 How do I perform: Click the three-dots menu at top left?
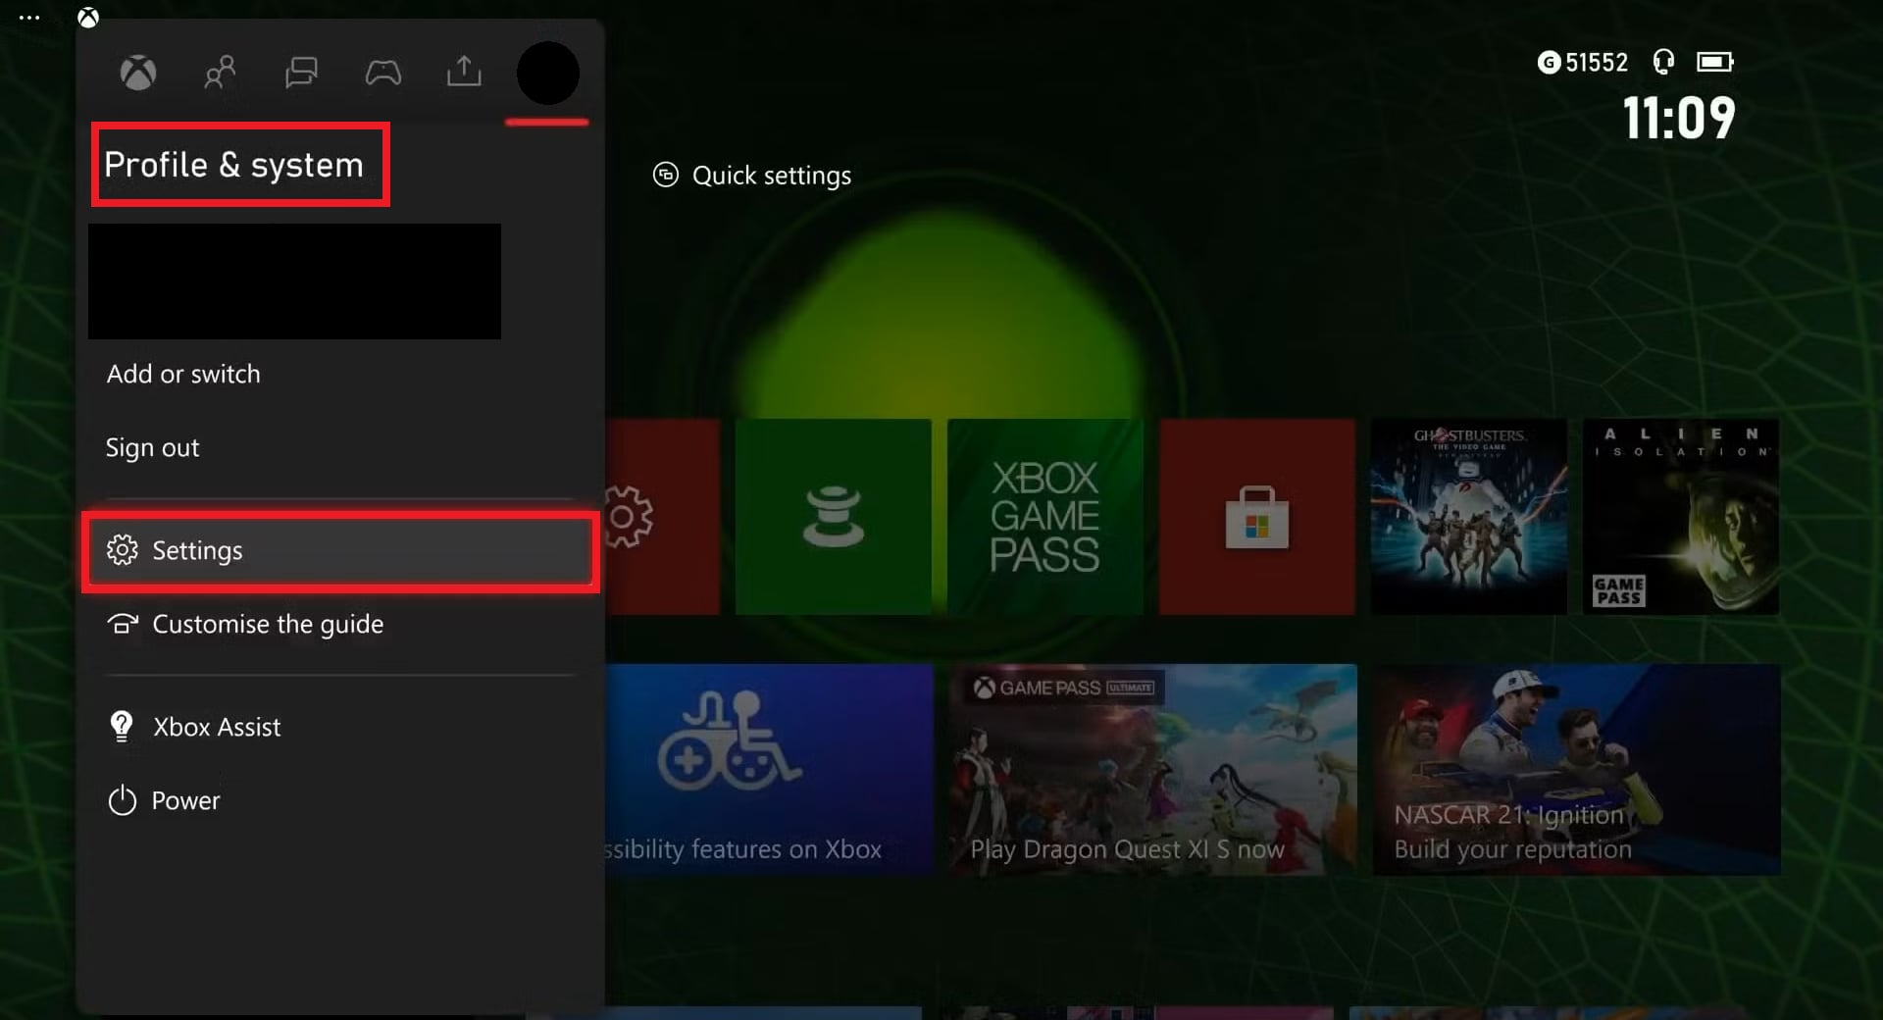tap(29, 18)
